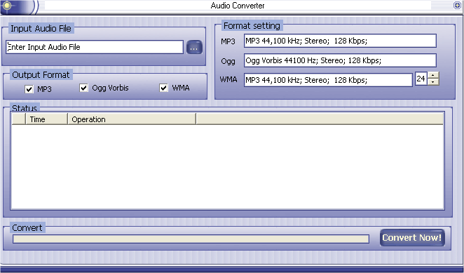The image size is (464, 273).
Task: Click the Operation column header
Action: pyautogui.click(x=132, y=119)
